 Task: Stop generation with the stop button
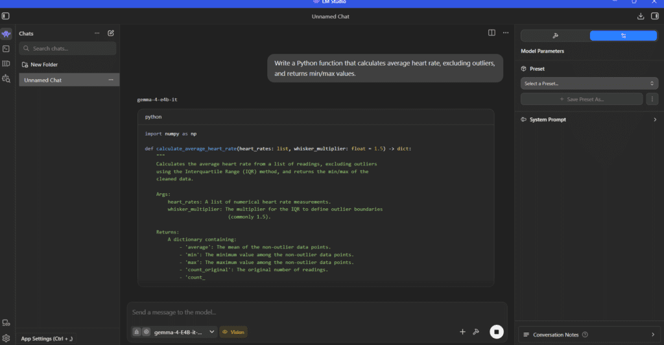tap(497, 332)
